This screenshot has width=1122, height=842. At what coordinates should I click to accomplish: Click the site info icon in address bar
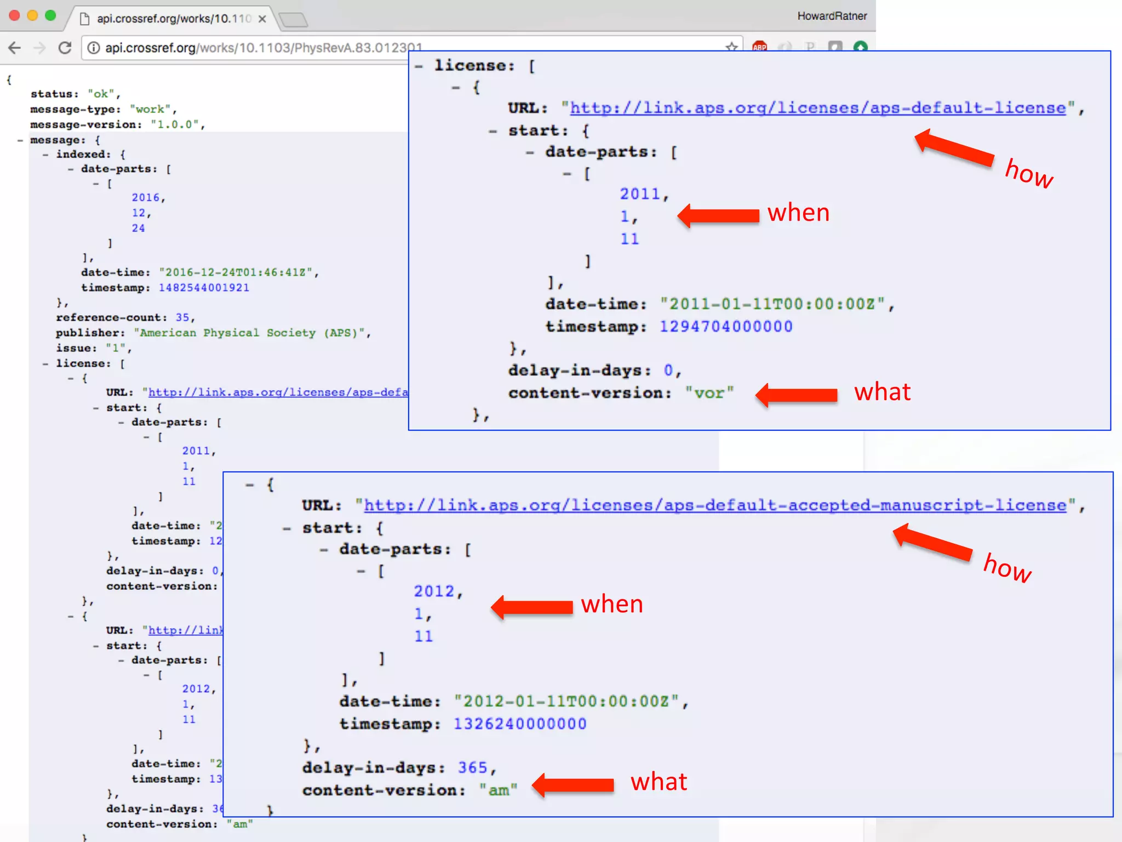tap(94, 48)
